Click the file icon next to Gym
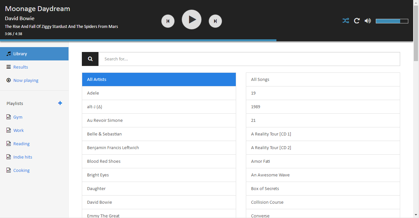Image resolution: width=419 pixels, height=218 pixels. [9, 117]
